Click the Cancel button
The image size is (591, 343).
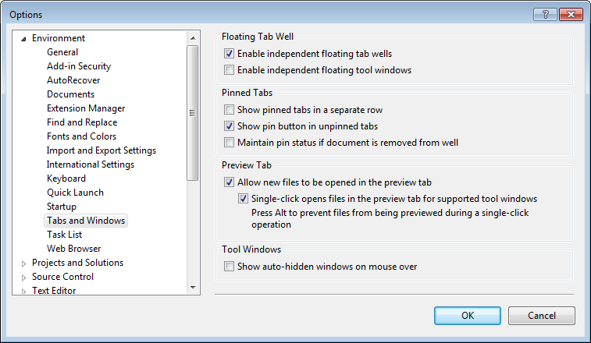[x=541, y=316]
